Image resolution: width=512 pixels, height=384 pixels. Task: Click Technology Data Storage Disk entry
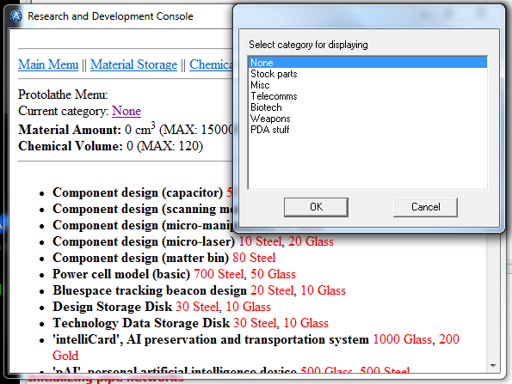click(141, 323)
